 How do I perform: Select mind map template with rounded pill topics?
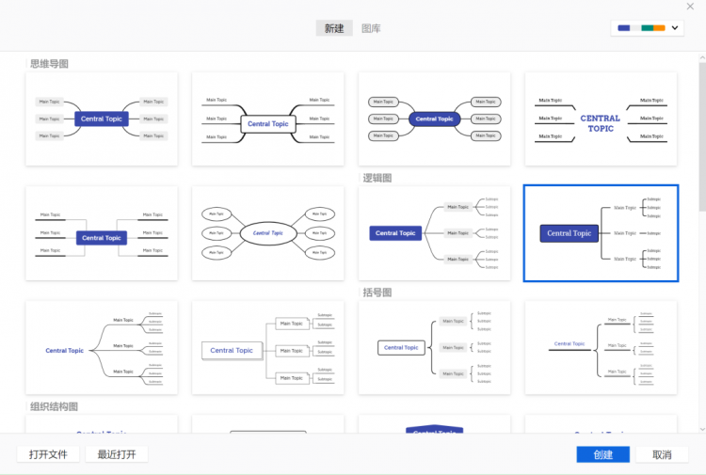[x=435, y=119]
